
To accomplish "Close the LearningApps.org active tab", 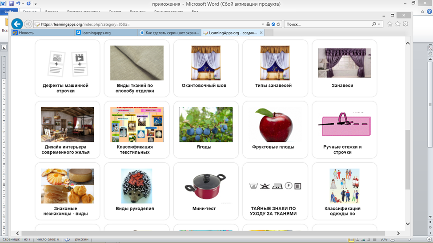I will point(261,33).
